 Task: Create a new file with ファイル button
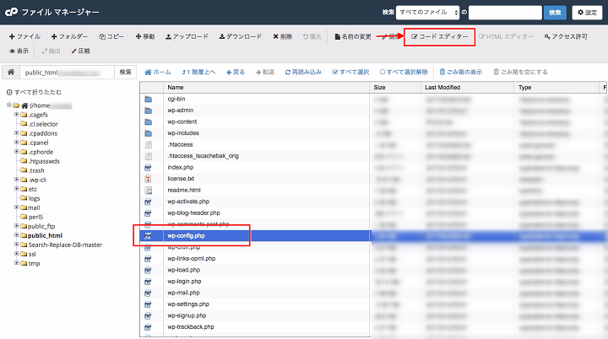point(24,36)
